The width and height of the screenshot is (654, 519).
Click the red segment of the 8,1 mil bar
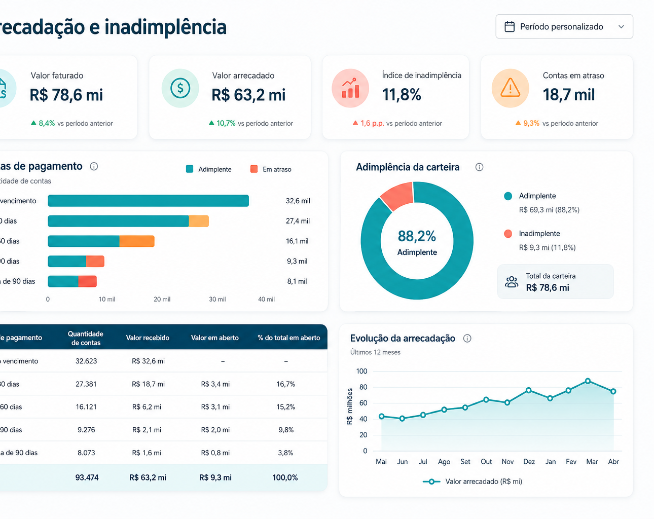tap(87, 281)
